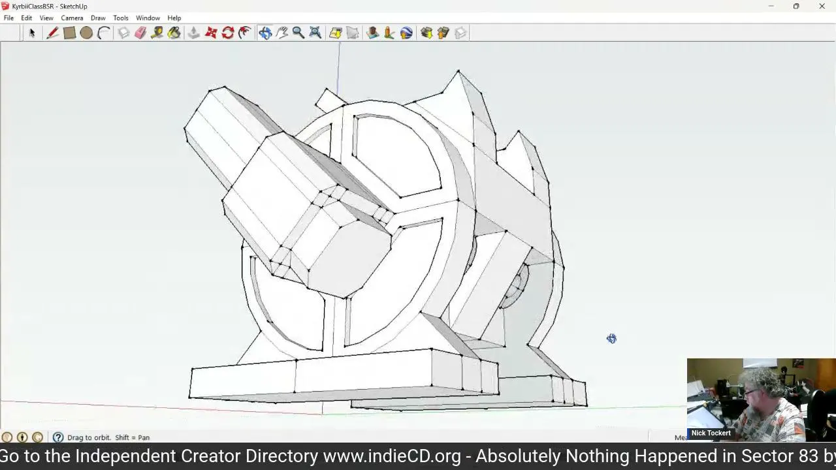Viewport: 836px width, 470px height.
Task: Activate the Arc tool
Action: 103,33
